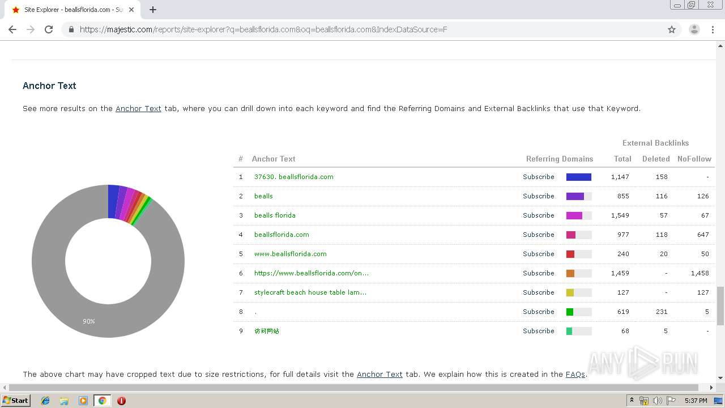Click the blue bar in row 1
725x408 pixels.
pos(578,177)
